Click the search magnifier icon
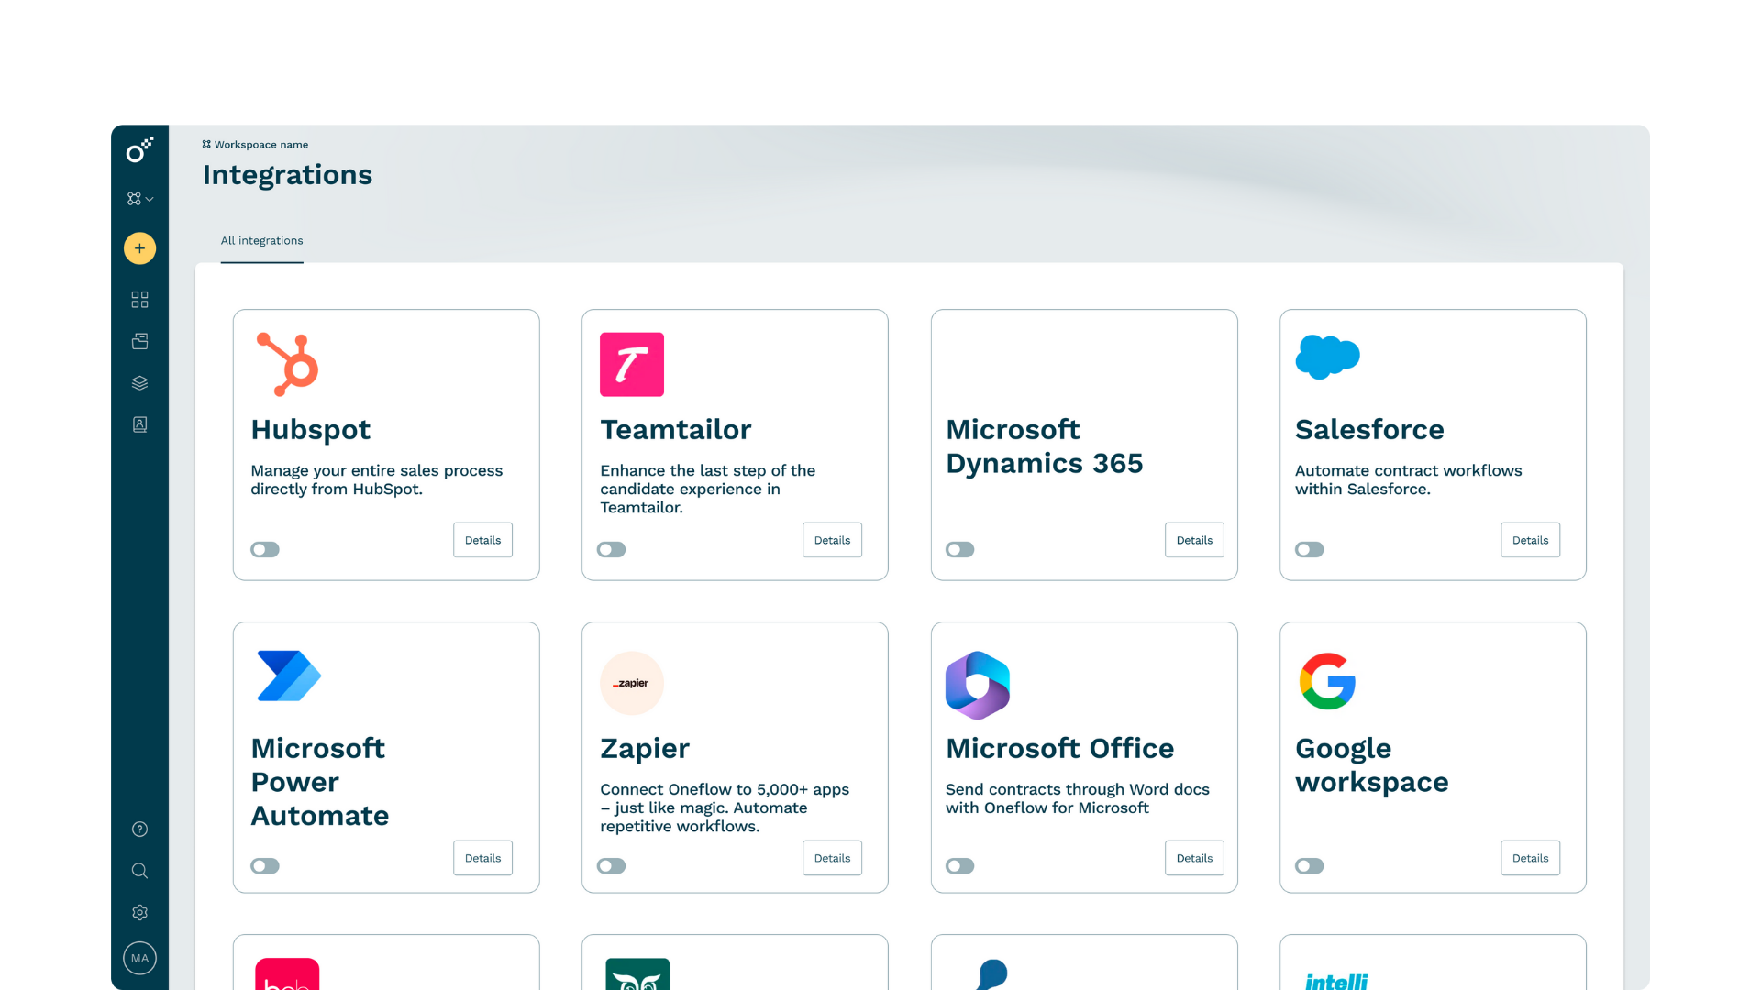Screen dimensions: 1761x990 click(139, 871)
